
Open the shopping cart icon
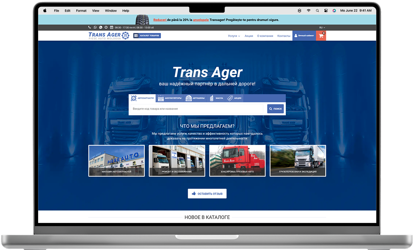[x=321, y=36]
